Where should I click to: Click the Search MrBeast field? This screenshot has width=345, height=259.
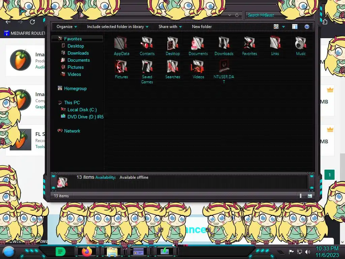tap(279, 15)
